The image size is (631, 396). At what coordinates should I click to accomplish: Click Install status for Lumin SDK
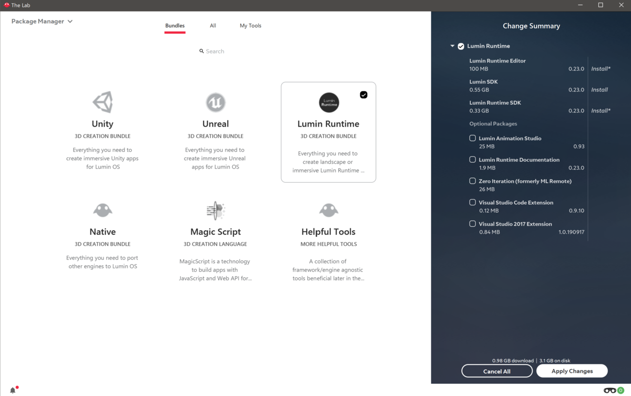tap(599, 90)
